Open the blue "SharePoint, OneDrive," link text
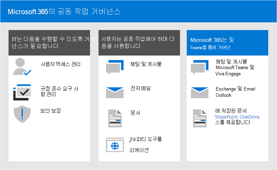The height and width of the screenshot is (170, 277). pos(238,117)
